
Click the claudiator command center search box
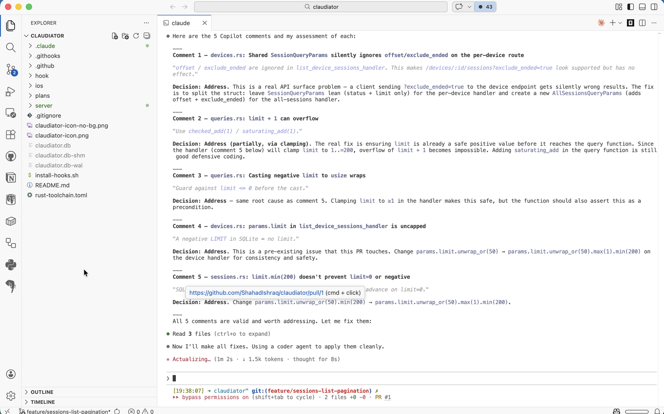point(321,7)
